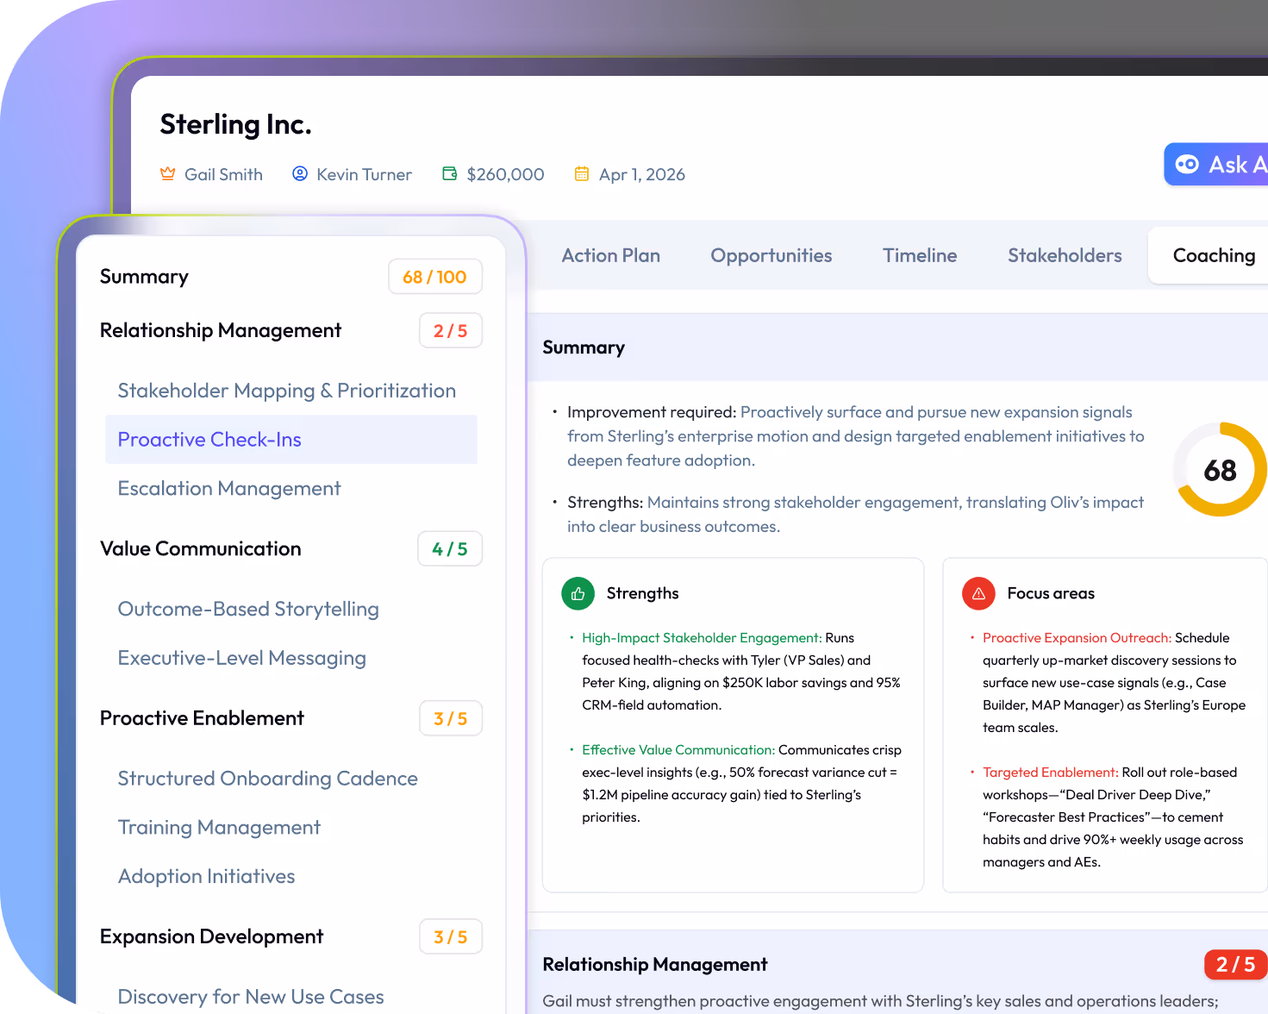Open the Timeline tab
This screenshot has height=1014, width=1268.
click(x=920, y=255)
